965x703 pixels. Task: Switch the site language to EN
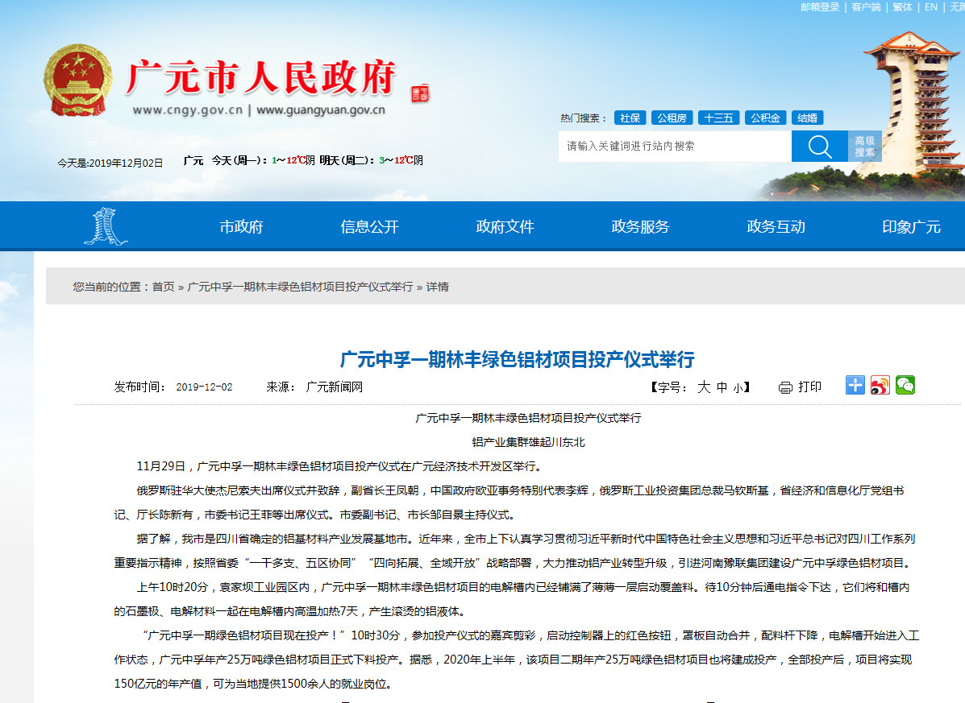930,7
